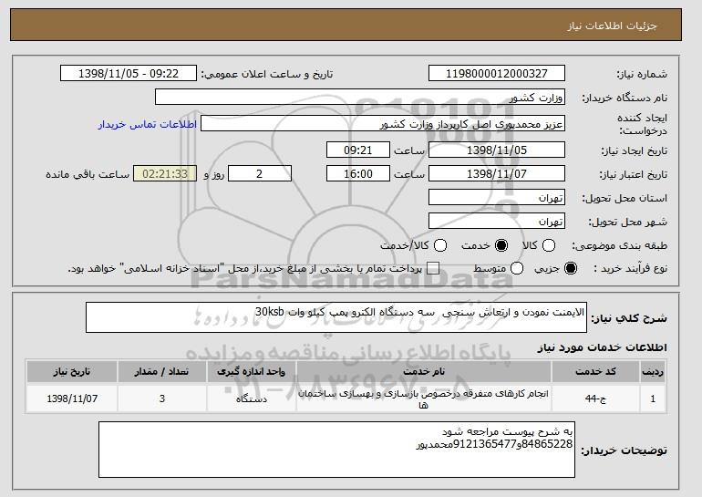Click the کد خدمت column header

tap(595, 372)
